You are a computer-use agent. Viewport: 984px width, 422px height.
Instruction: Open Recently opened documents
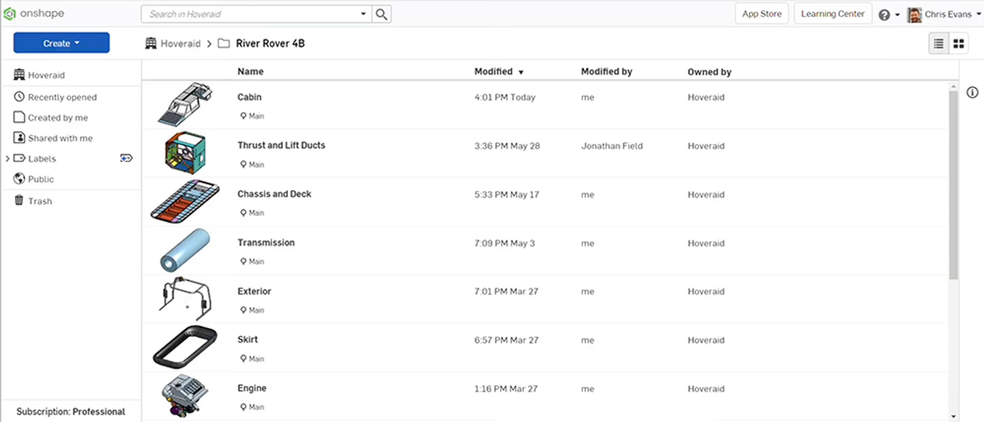[x=61, y=97]
